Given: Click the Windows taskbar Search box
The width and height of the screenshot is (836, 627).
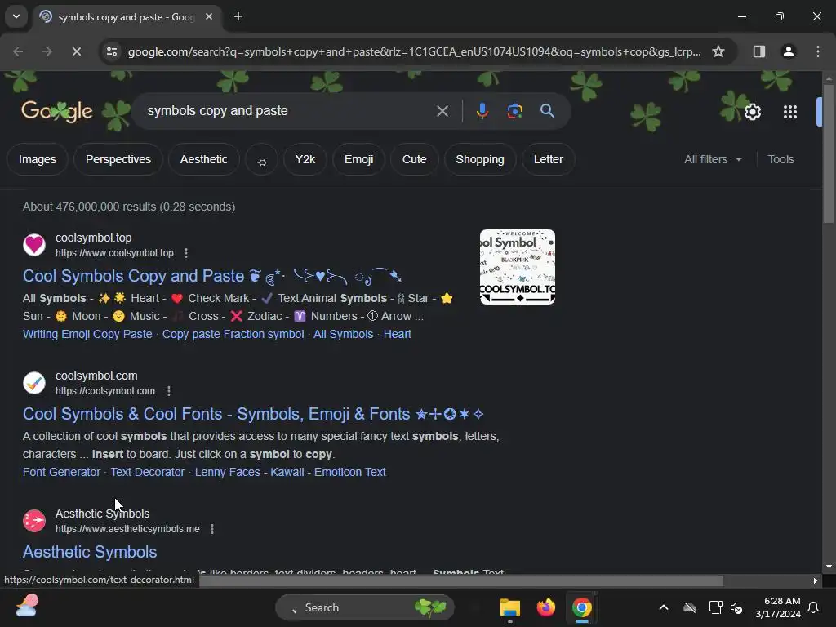Looking at the screenshot, I should 365,607.
